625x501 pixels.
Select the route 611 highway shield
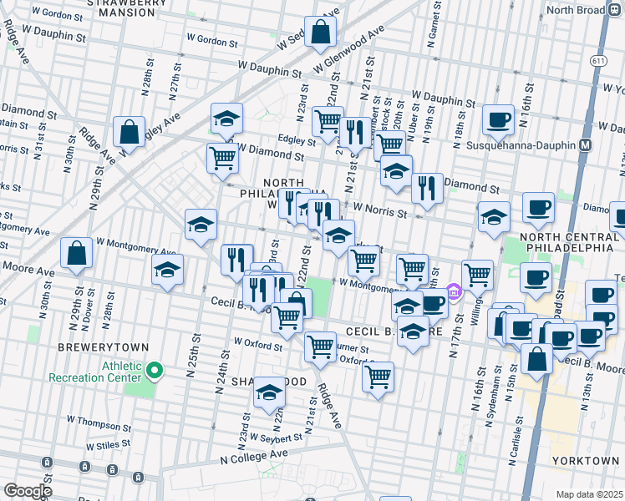(598, 61)
